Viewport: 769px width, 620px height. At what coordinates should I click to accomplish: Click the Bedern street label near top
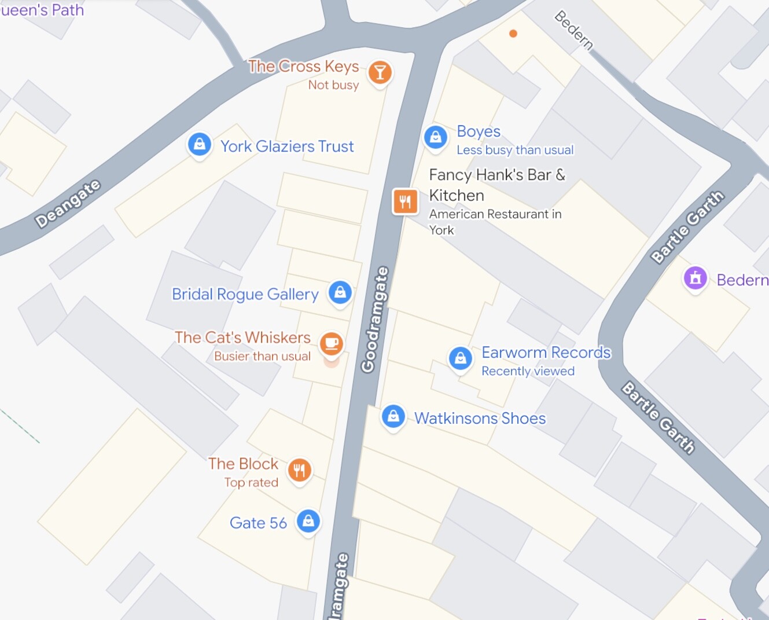(574, 31)
